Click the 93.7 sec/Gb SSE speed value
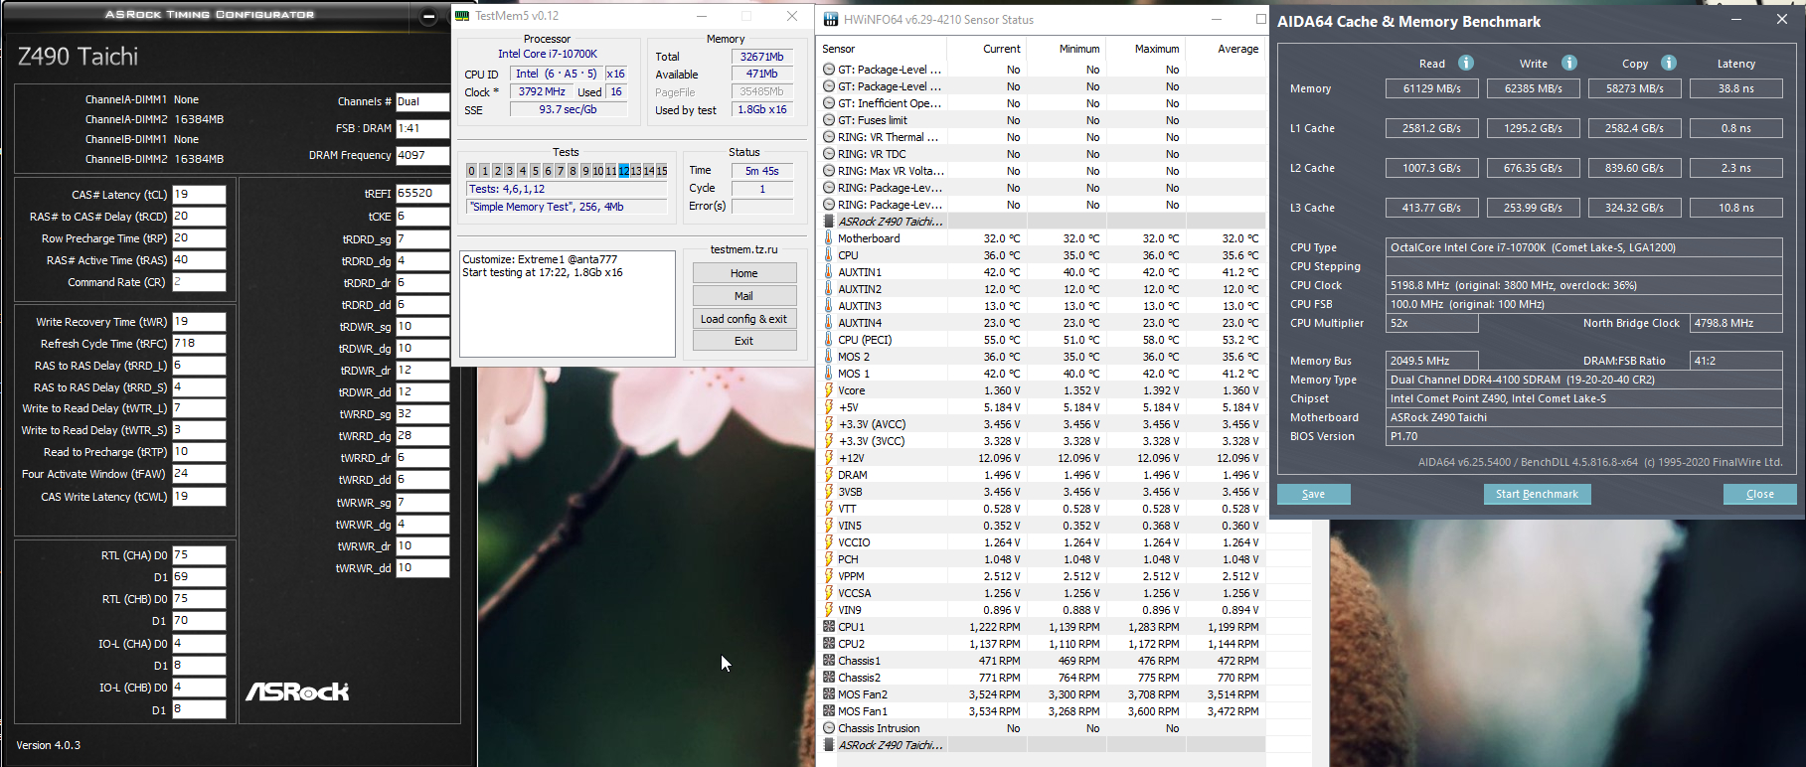Viewport: 1806px width, 767px height. tap(568, 109)
